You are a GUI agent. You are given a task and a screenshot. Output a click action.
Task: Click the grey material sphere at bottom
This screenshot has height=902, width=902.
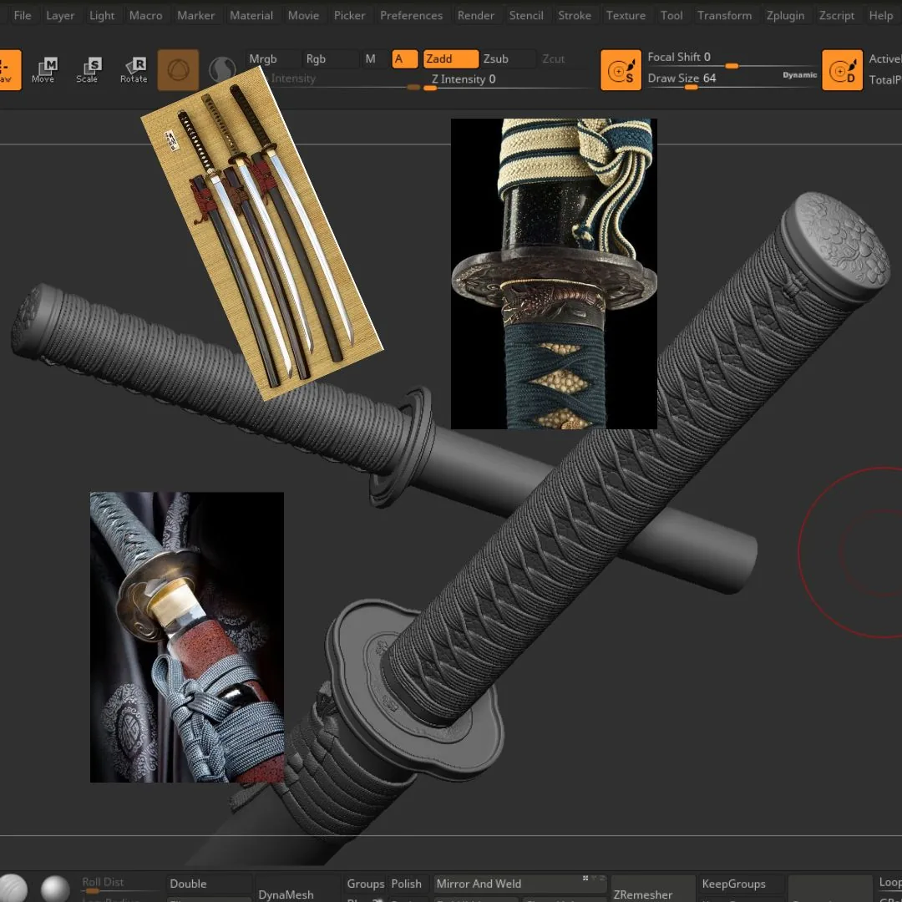coord(56,888)
